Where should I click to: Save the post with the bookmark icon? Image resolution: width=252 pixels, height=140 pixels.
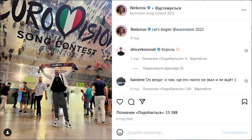coord(244,102)
